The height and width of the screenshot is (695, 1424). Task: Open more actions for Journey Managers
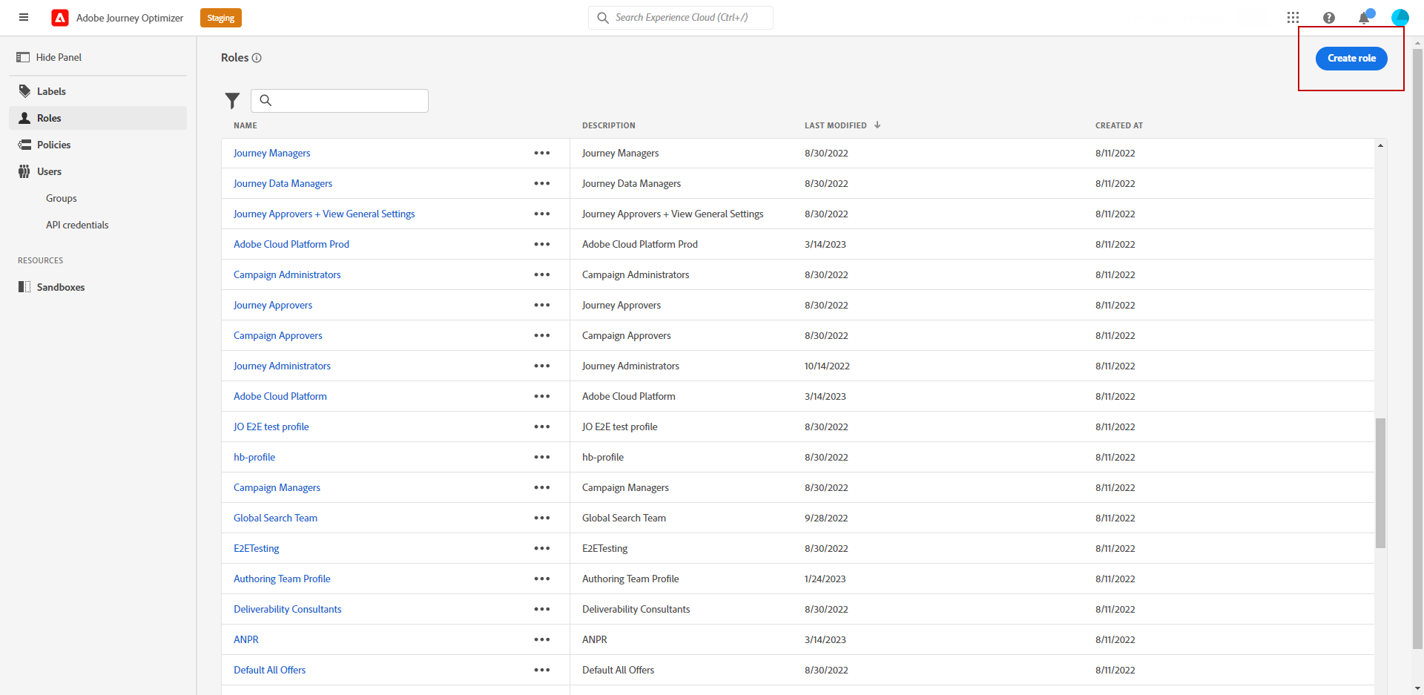(x=542, y=153)
